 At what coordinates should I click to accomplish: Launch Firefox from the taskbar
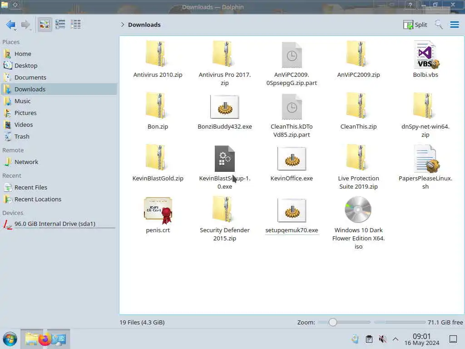pyautogui.click(x=45, y=339)
